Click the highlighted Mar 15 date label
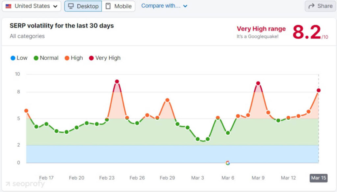 tap(318, 178)
